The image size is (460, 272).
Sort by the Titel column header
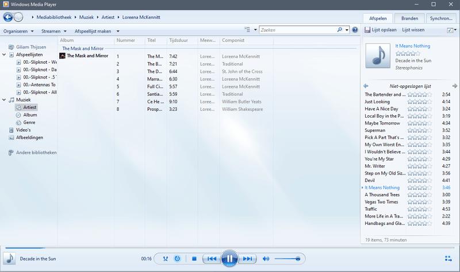coord(156,40)
